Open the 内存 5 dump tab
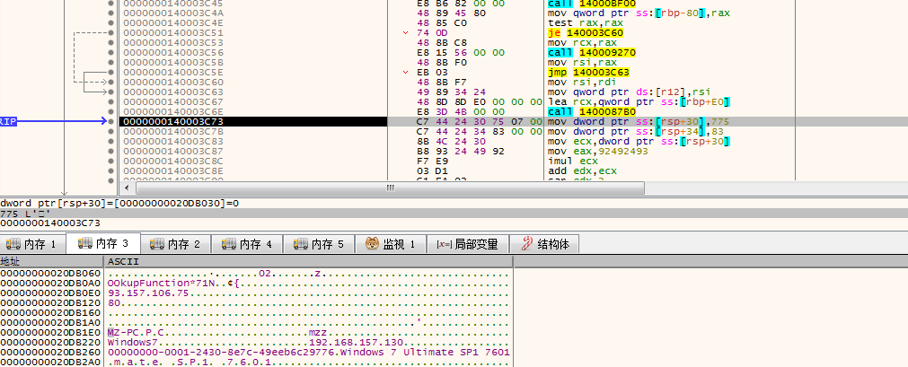 [x=320, y=244]
